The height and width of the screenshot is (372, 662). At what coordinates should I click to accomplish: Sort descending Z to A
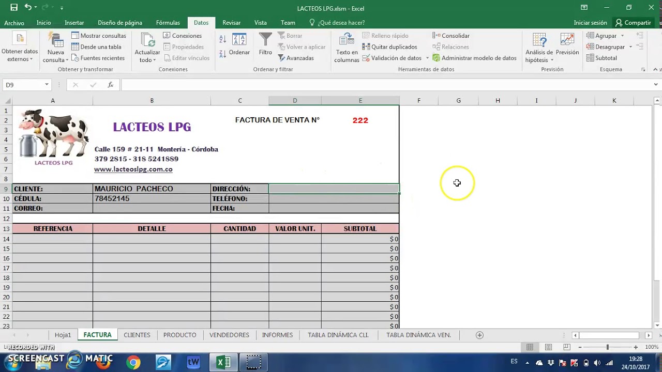[x=222, y=53]
